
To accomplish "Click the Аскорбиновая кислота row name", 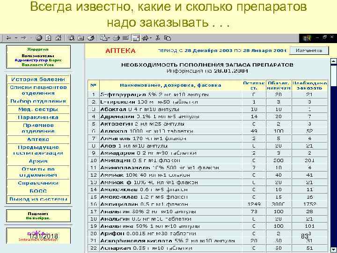I will coord(136,241).
